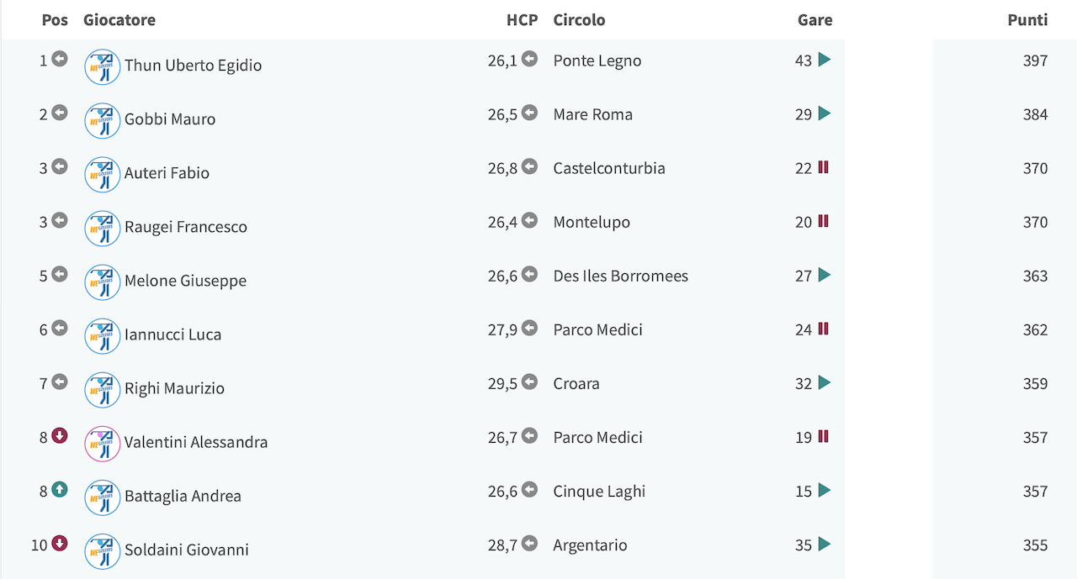Click the pause icon for Raugei Francesco's 20 gare
The image size is (1077, 579).
pos(824,221)
